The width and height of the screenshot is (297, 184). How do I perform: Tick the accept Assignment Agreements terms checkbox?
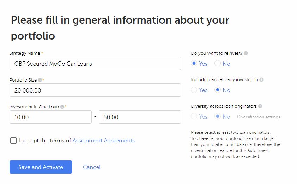pos(13,141)
